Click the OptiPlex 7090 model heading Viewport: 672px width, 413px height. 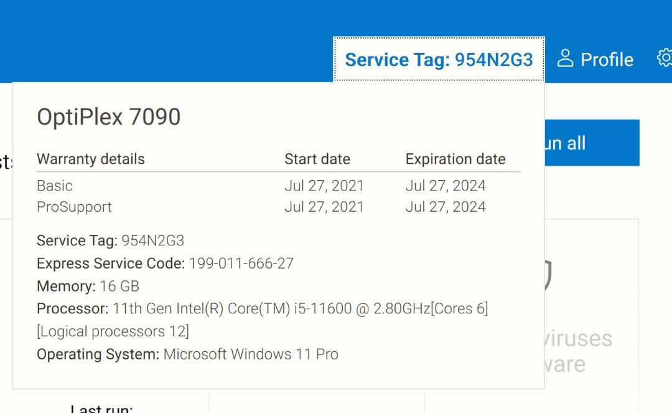(108, 117)
